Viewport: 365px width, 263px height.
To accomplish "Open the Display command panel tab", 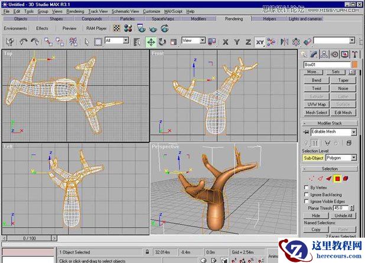I will click(345, 54).
